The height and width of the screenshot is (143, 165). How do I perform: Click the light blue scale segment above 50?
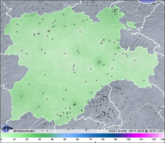click(x=65, y=136)
